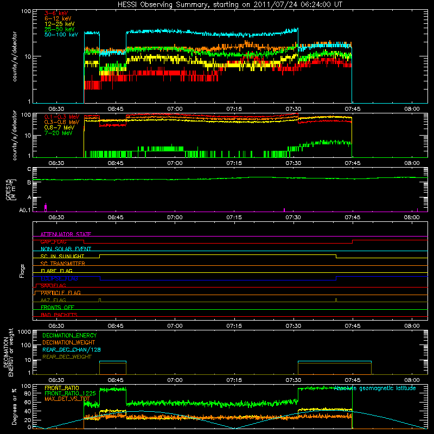Image resolution: width=434 pixels, height=434 pixels.
Task: Click the REAR_DEC_WEIGHT legend label
Action: 67,357
